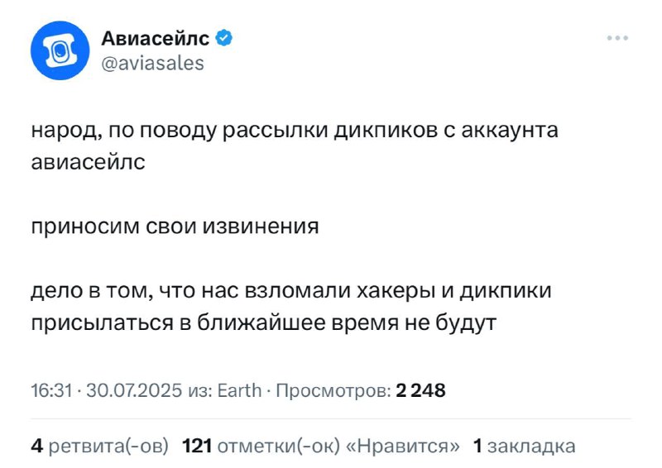
Task: Click the 121 likes number
Action: coord(197,446)
